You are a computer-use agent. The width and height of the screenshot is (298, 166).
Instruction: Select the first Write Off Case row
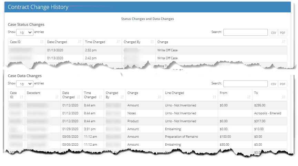167,50
